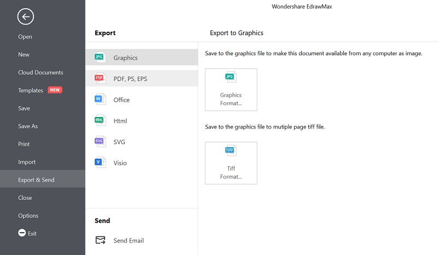Screen dimensions: 438x255
Task: Click the PDF file icon
Action: [x=100, y=78]
